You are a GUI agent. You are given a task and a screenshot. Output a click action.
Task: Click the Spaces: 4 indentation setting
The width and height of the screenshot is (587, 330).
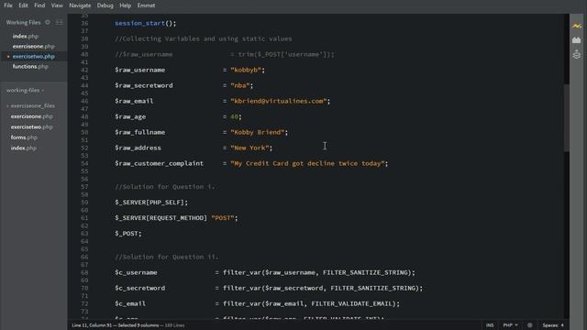pyautogui.click(x=553, y=325)
